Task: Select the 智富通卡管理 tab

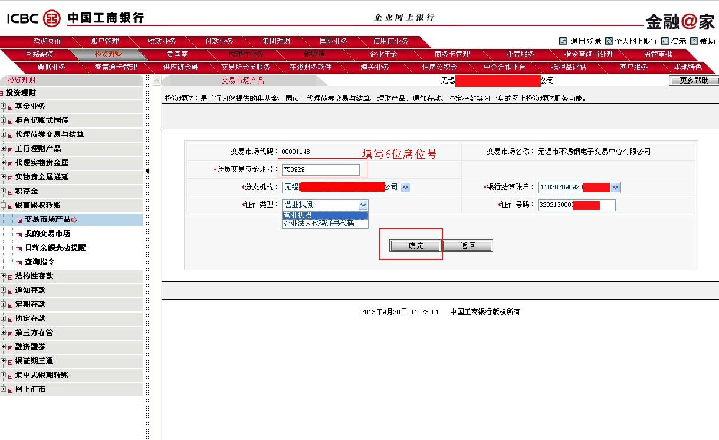Action: click(x=116, y=67)
